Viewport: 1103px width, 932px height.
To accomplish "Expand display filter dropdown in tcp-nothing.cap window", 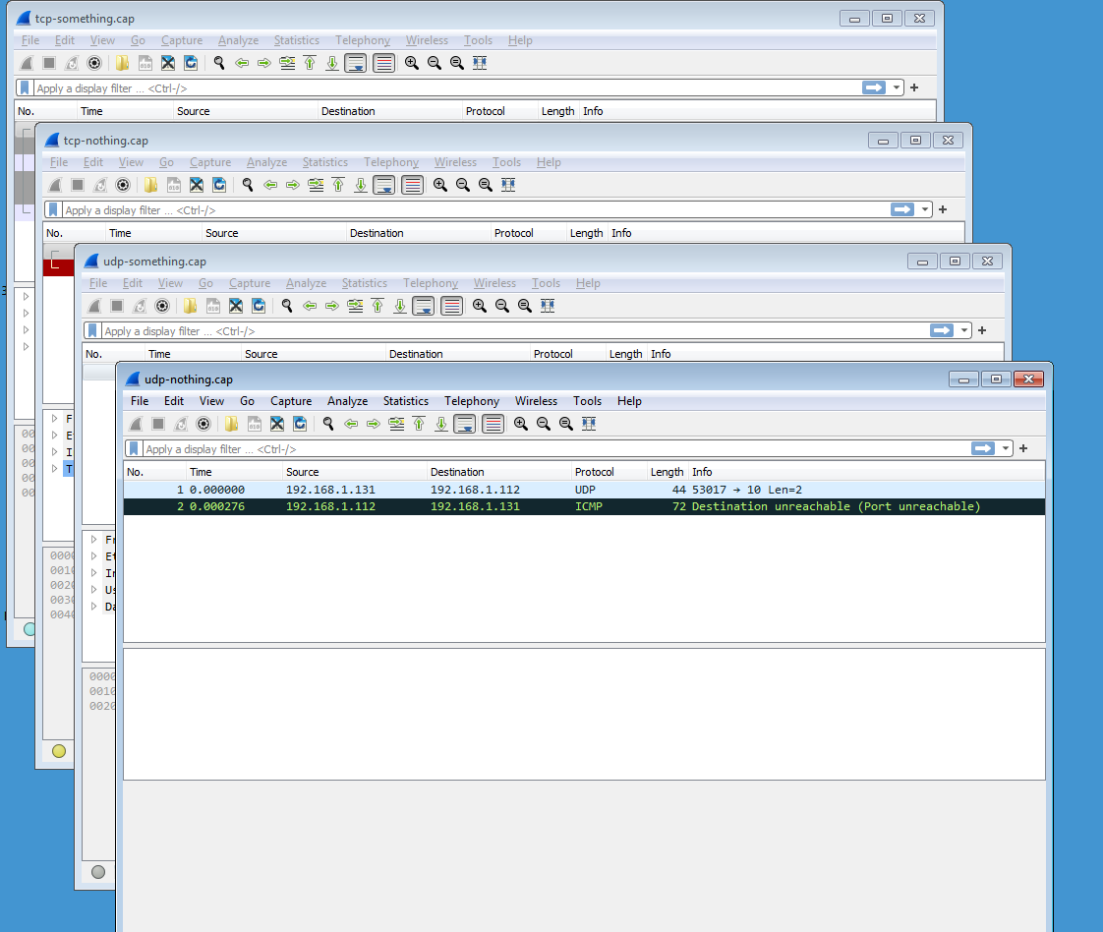I will tap(926, 209).
